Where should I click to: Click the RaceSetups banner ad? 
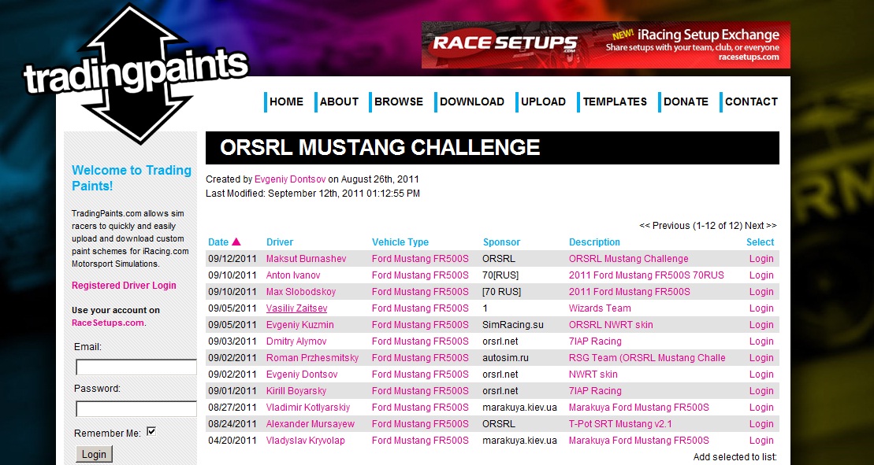(x=605, y=45)
